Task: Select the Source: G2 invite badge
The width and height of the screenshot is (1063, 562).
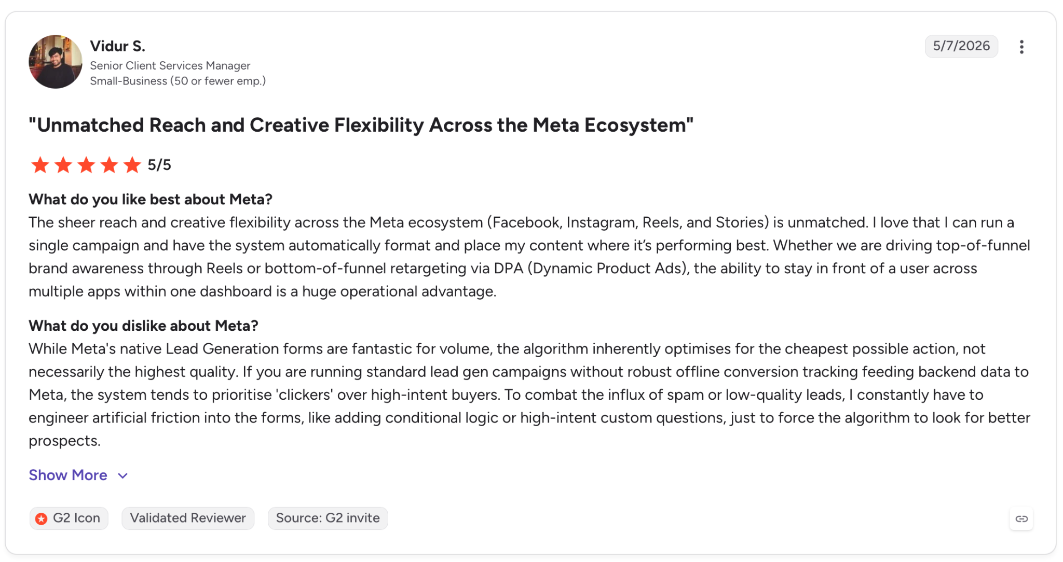Action: (x=328, y=518)
